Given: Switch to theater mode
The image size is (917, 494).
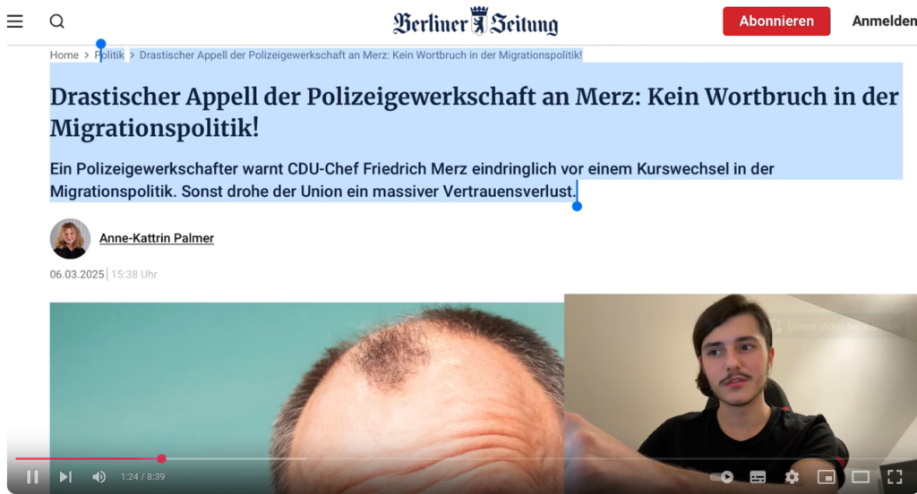Looking at the screenshot, I should tap(861, 477).
